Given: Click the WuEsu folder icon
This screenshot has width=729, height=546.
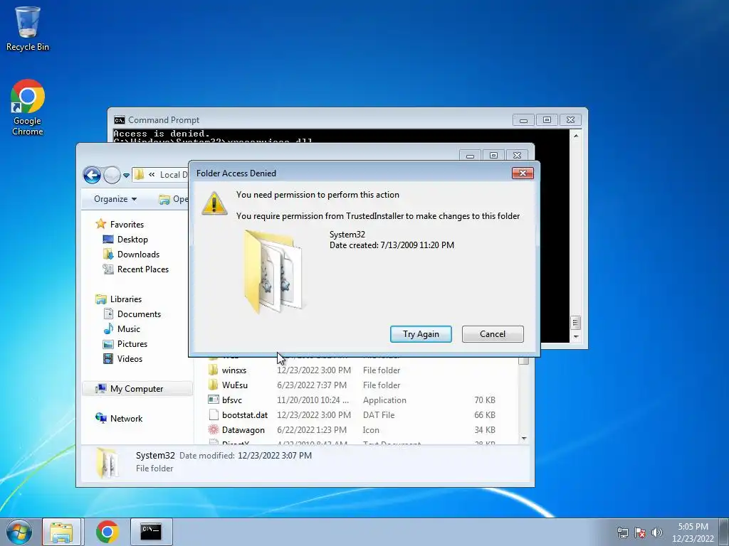Looking at the screenshot, I should [214, 385].
